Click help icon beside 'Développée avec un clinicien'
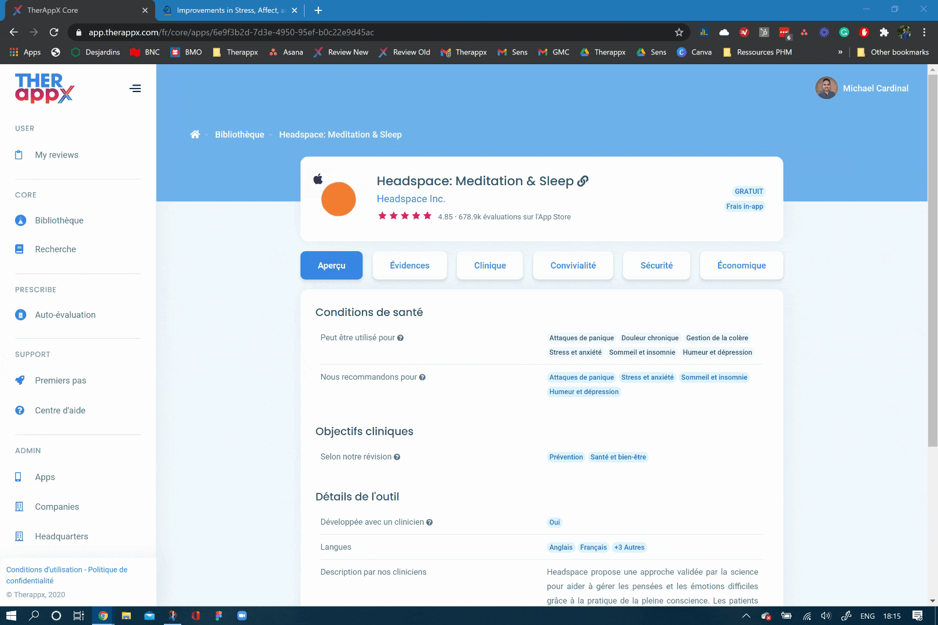This screenshot has height=625, width=938. [x=429, y=522]
